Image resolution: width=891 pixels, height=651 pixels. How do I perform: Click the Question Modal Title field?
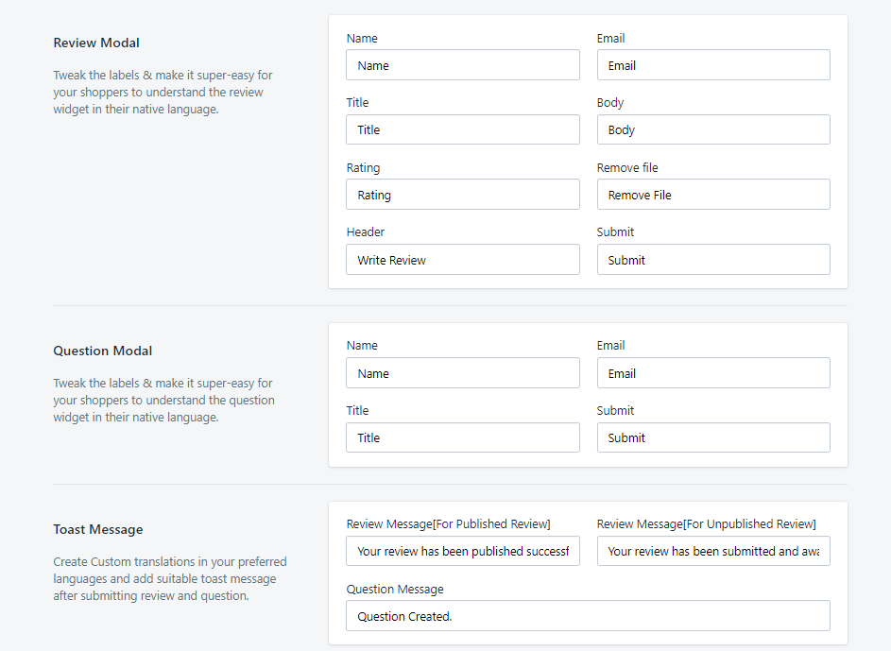click(x=463, y=437)
